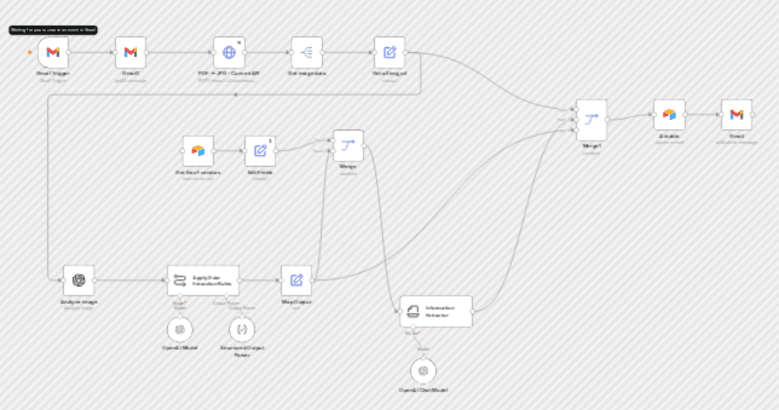779x410 pixels.
Task: Open the Set all img url edit node
Action: 389,53
